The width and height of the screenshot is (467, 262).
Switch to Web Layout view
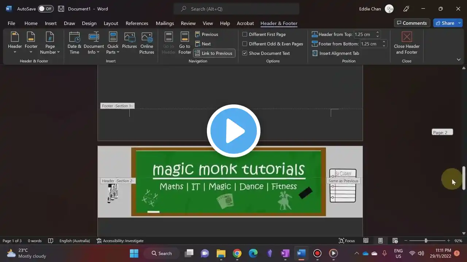point(395,241)
